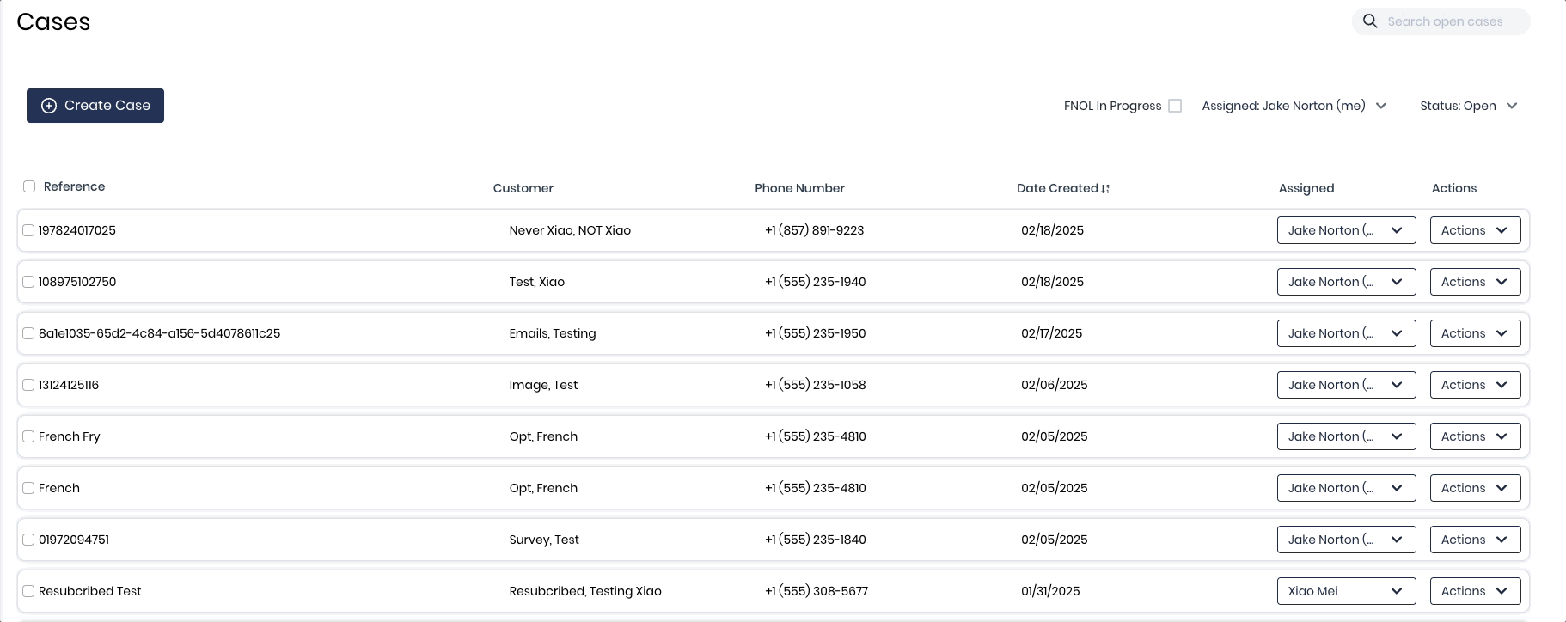Enable the FNOL In Progress checkbox
Screen dimensions: 1566x622
[x=1175, y=106]
